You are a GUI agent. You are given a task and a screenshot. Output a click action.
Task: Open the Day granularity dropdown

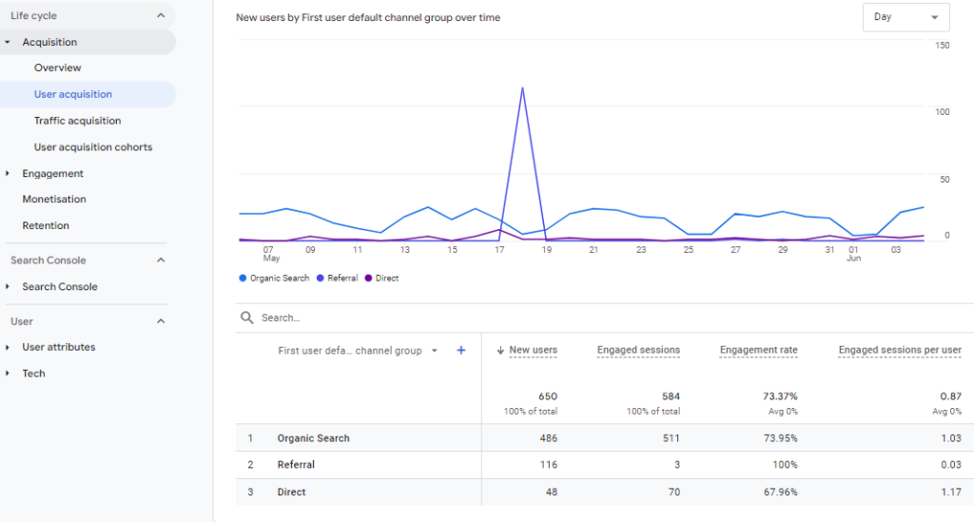[x=905, y=17]
